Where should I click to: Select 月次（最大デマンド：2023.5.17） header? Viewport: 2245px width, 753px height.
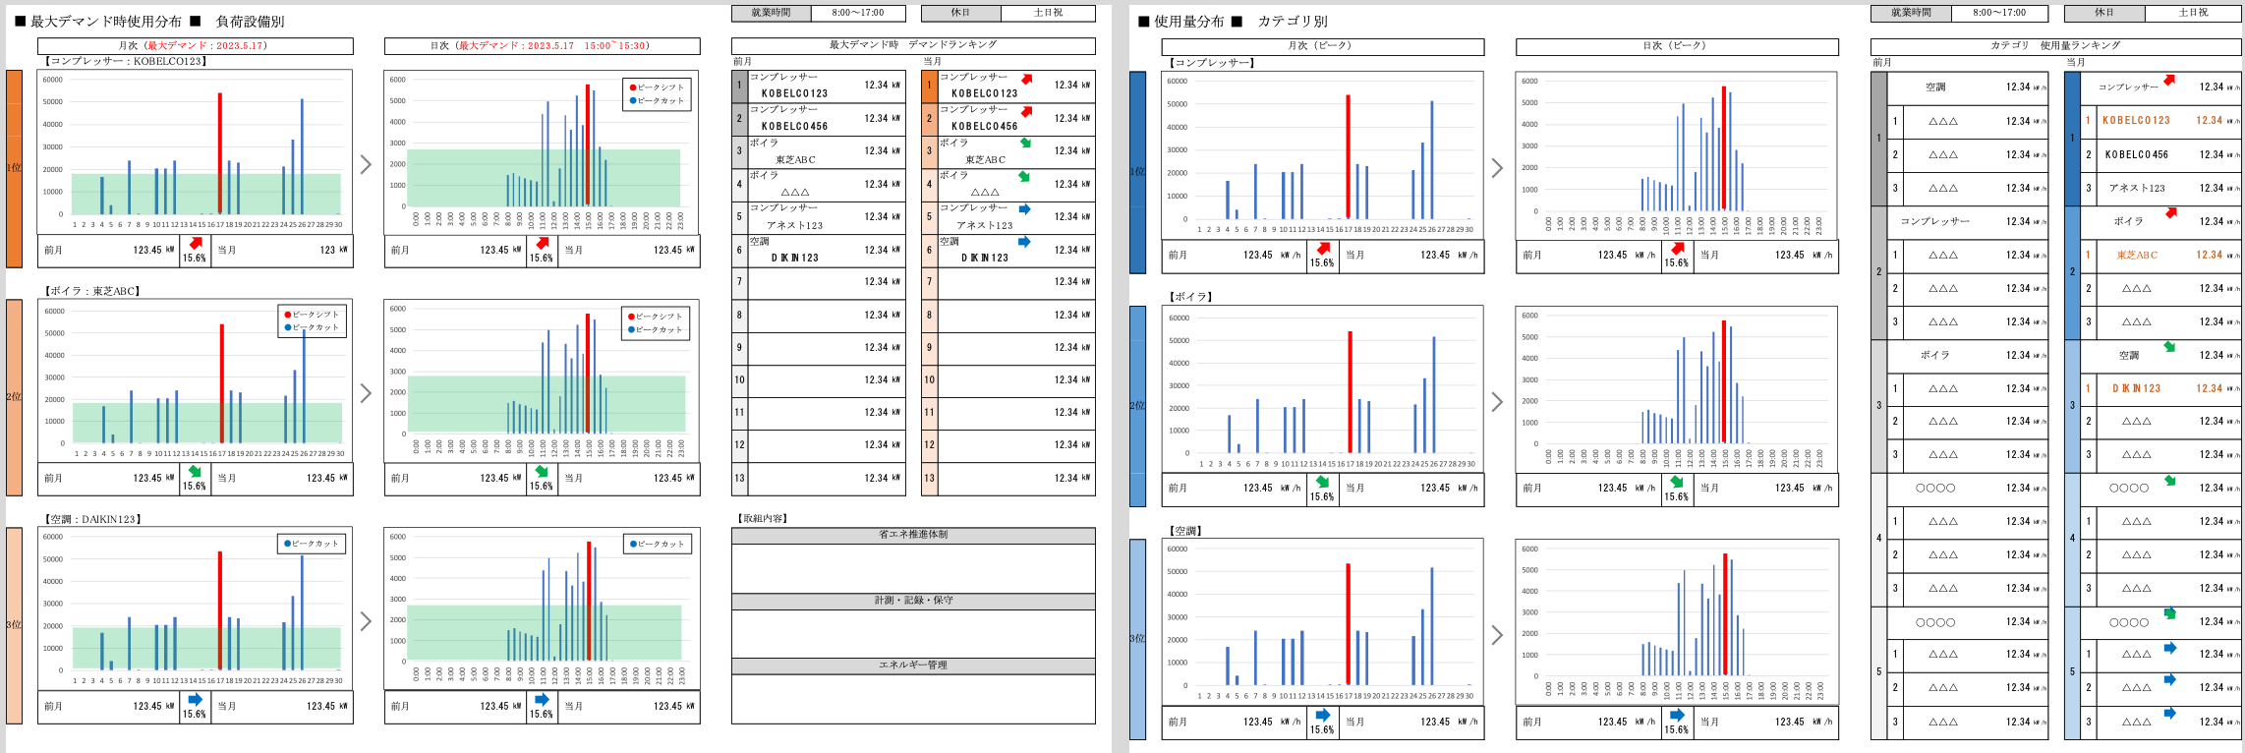(x=195, y=46)
